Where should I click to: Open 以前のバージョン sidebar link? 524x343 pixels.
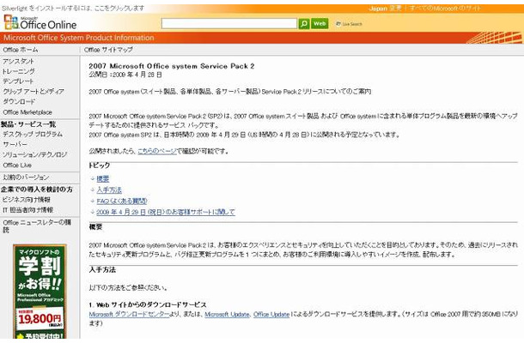pos(26,178)
